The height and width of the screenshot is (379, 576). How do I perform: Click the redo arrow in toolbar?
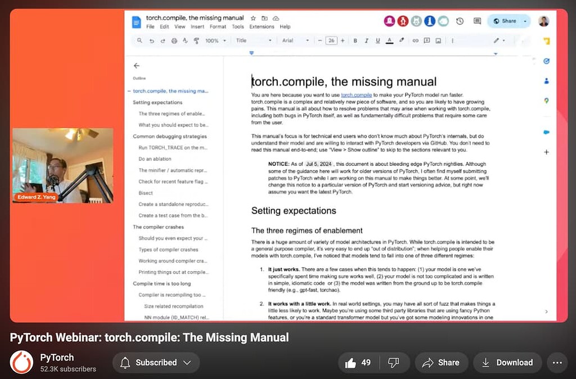coord(163,40)
